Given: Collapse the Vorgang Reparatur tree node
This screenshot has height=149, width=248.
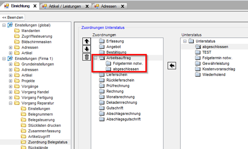Looking at the screenshot, I should (10, 103).
